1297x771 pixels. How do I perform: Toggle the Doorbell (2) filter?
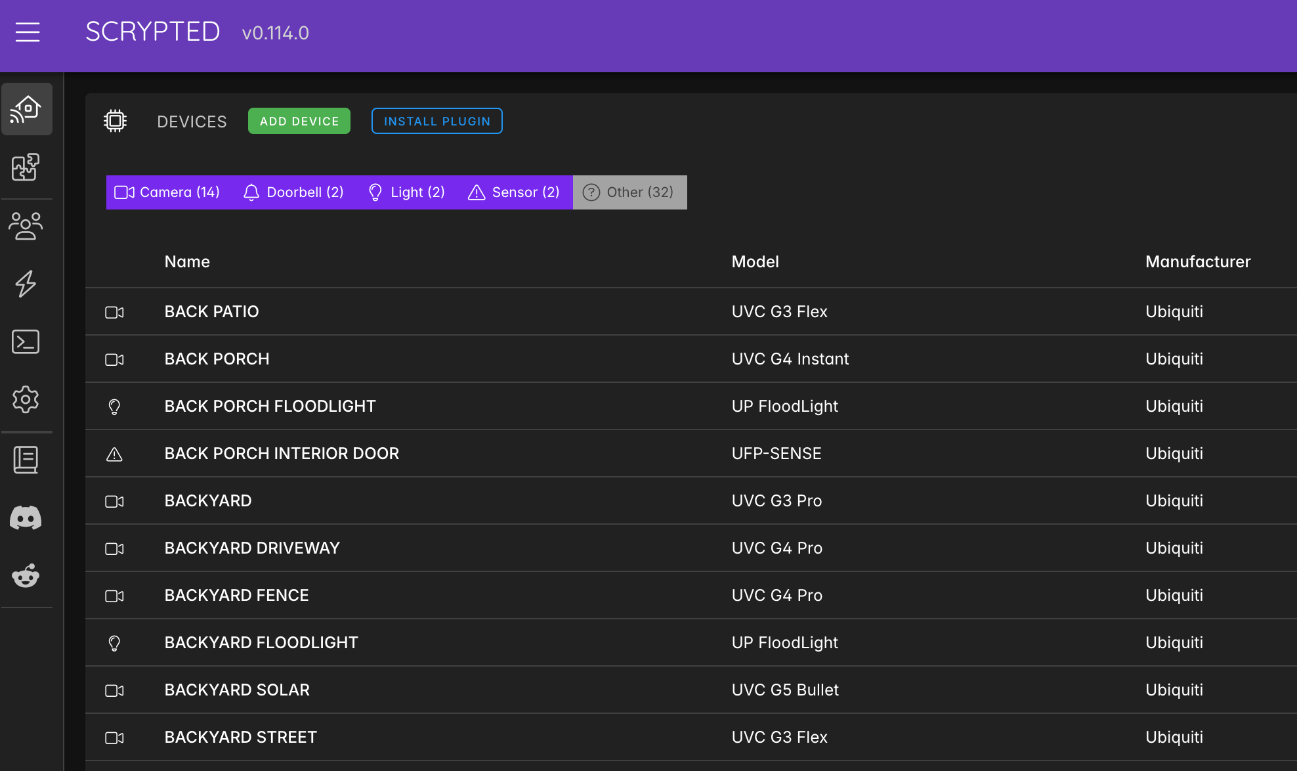click(x=293, y=192)
